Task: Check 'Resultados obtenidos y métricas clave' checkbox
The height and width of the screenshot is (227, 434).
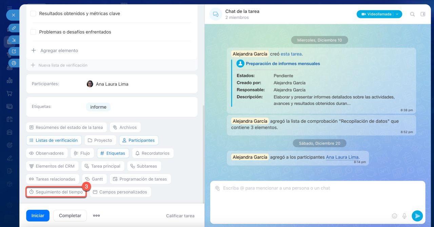Action: (x=33, y=14)
